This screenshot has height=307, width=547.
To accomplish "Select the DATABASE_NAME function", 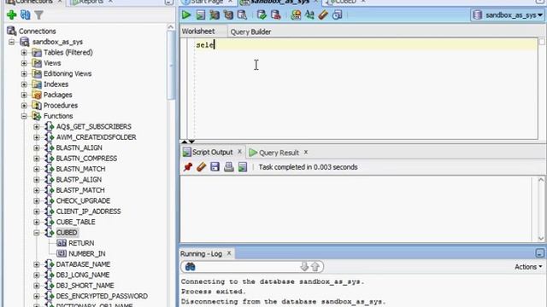I will 83,264.
